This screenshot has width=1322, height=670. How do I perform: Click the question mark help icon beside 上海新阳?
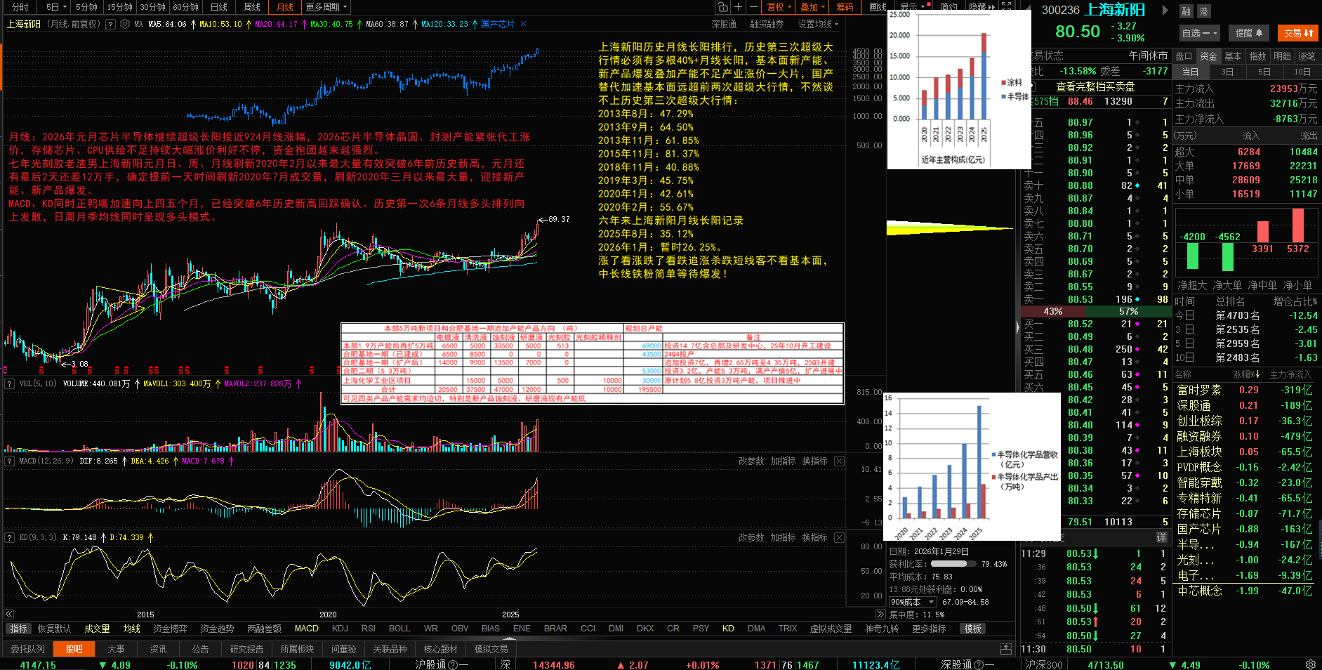coord(111,24)
